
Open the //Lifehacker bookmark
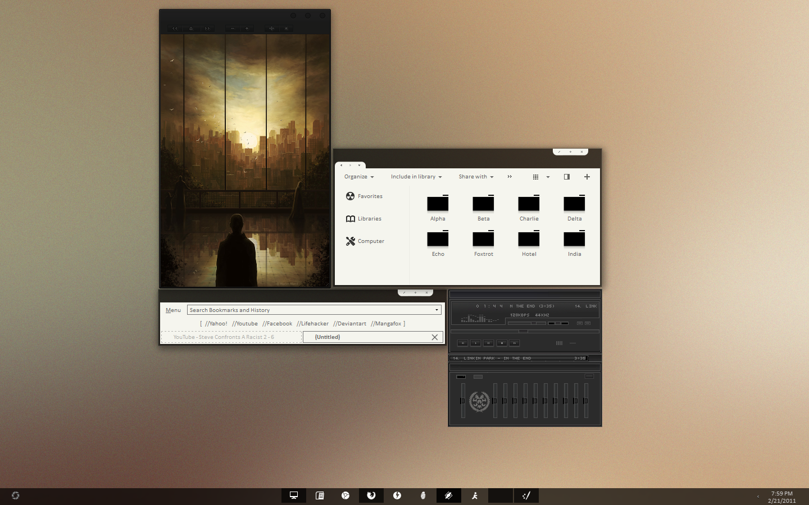pyautogui.click(x=312, y=324)
